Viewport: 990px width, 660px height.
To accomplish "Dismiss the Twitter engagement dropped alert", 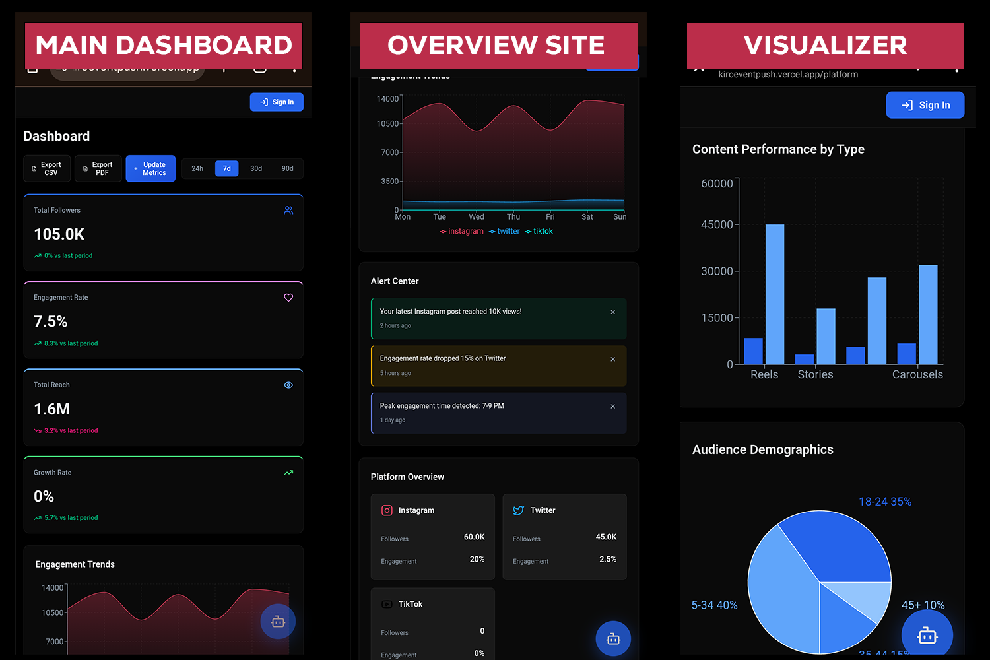I will point(613,360).
